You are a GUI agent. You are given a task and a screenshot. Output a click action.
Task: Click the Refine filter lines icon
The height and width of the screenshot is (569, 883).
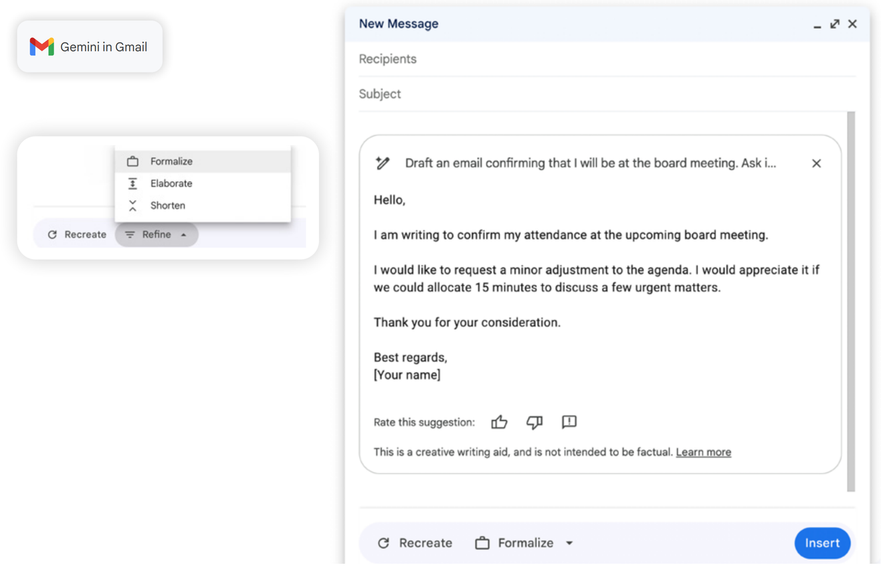click(130, 235)
